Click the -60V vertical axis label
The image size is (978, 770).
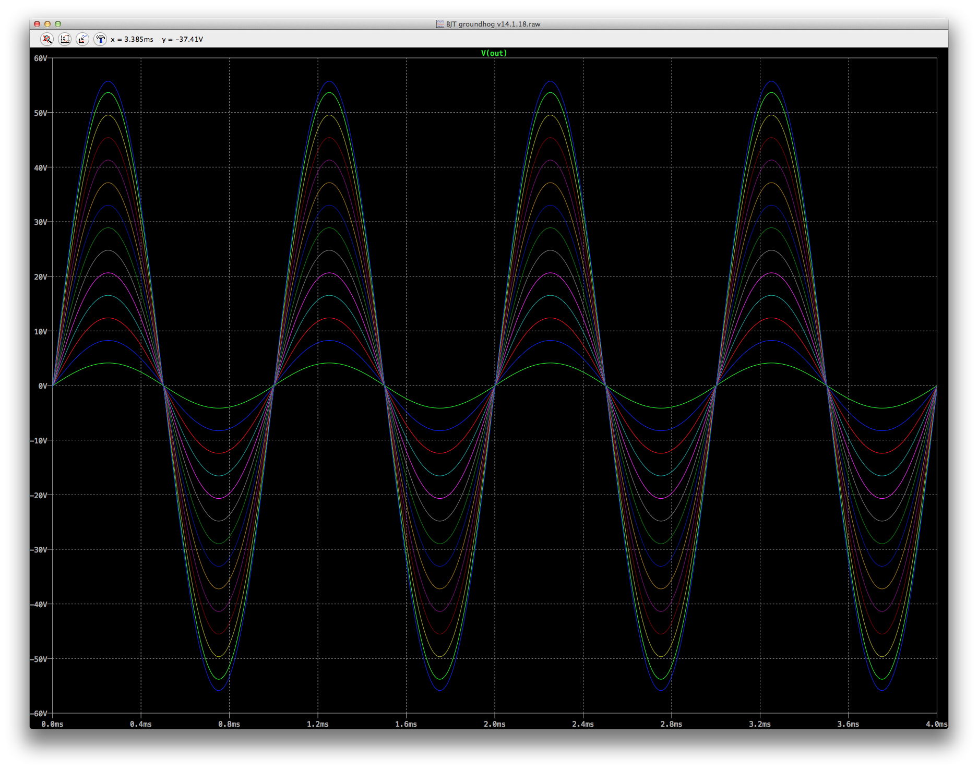point(39,714)
